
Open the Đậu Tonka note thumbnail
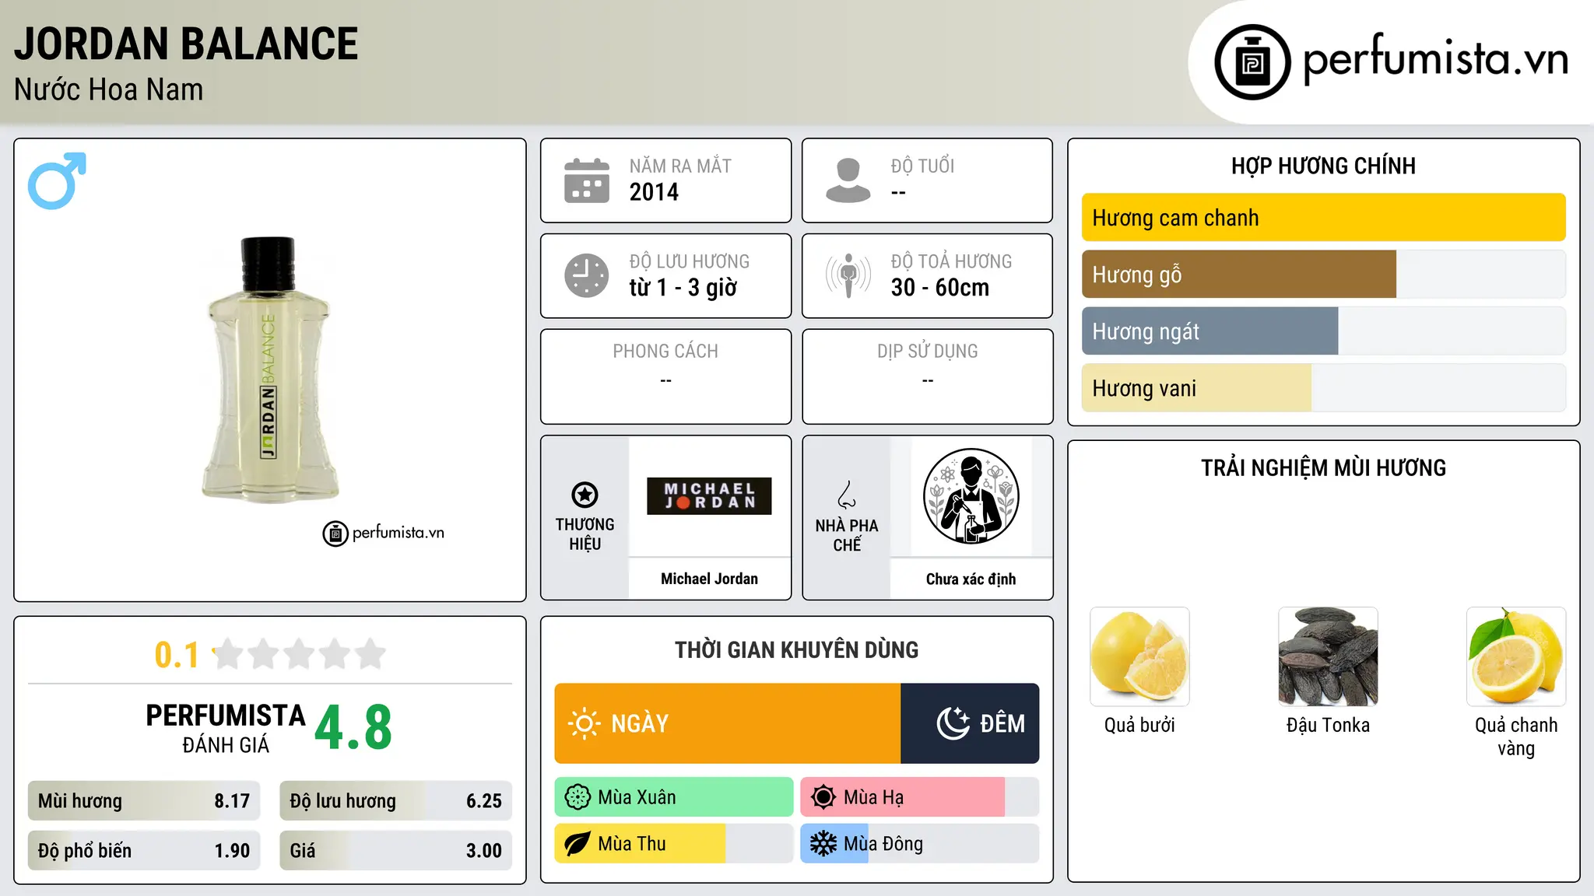point(1328,656)
